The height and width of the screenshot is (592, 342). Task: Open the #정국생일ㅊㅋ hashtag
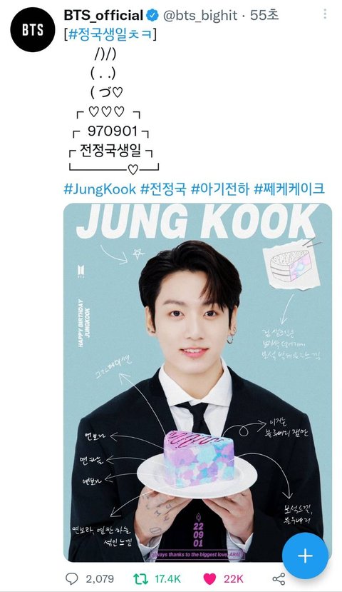coord(110,35)
